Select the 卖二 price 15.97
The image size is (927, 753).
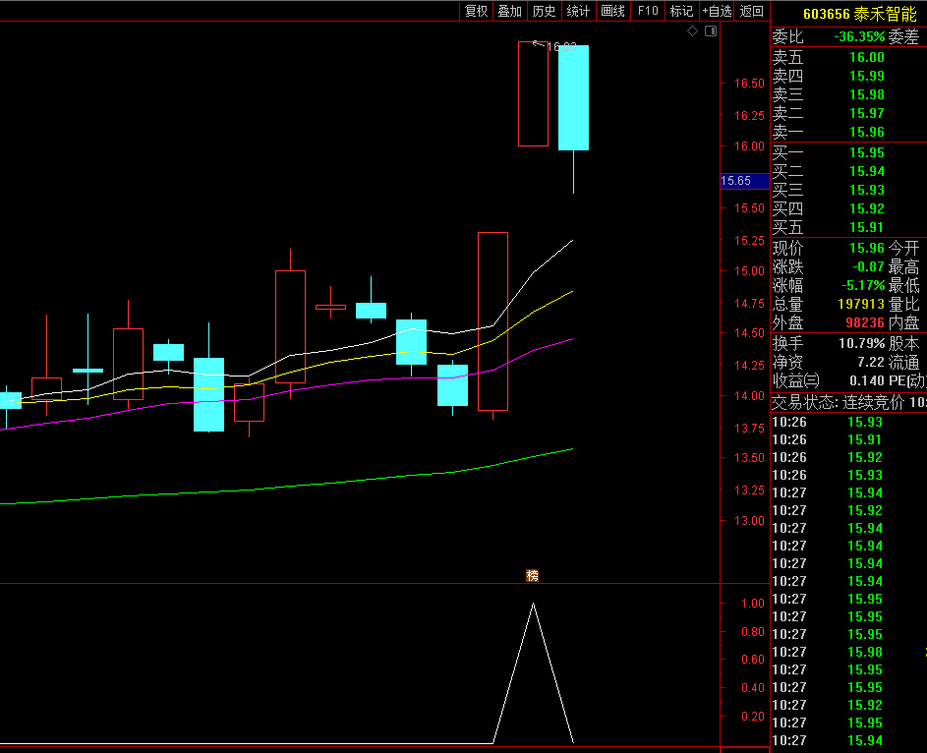pyautogui.click(x=867, y=113)
